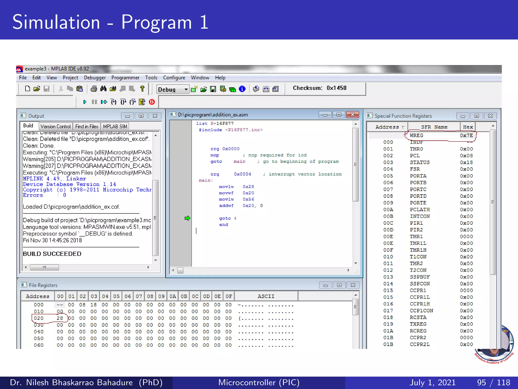
Task: Select the STATUS register row
Action: [x=428, y=162]
